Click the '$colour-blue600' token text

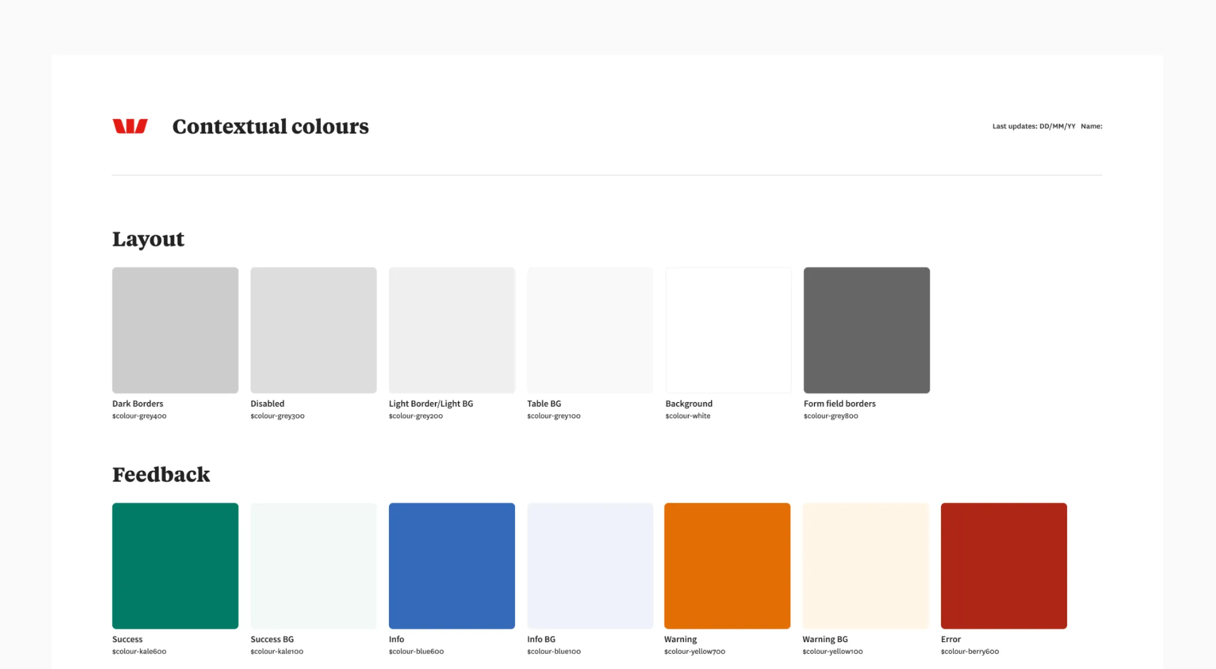tap(416, 651)
